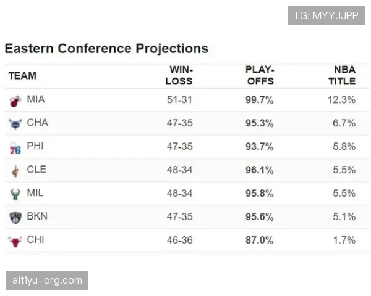
Task: Open the MIA team link
Action: tap(36, 99)
